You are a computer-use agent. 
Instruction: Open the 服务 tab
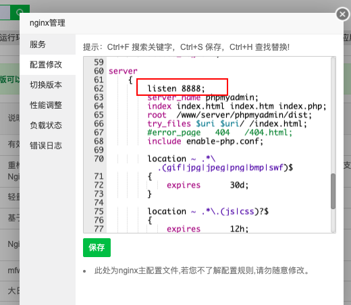[x=47, y=45]
